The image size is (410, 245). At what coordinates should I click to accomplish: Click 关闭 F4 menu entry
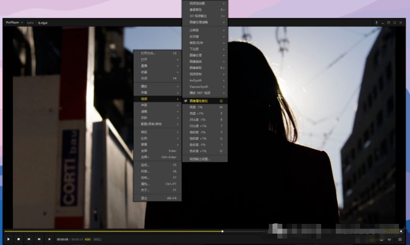pyautogui.click(x=157, y=78)
